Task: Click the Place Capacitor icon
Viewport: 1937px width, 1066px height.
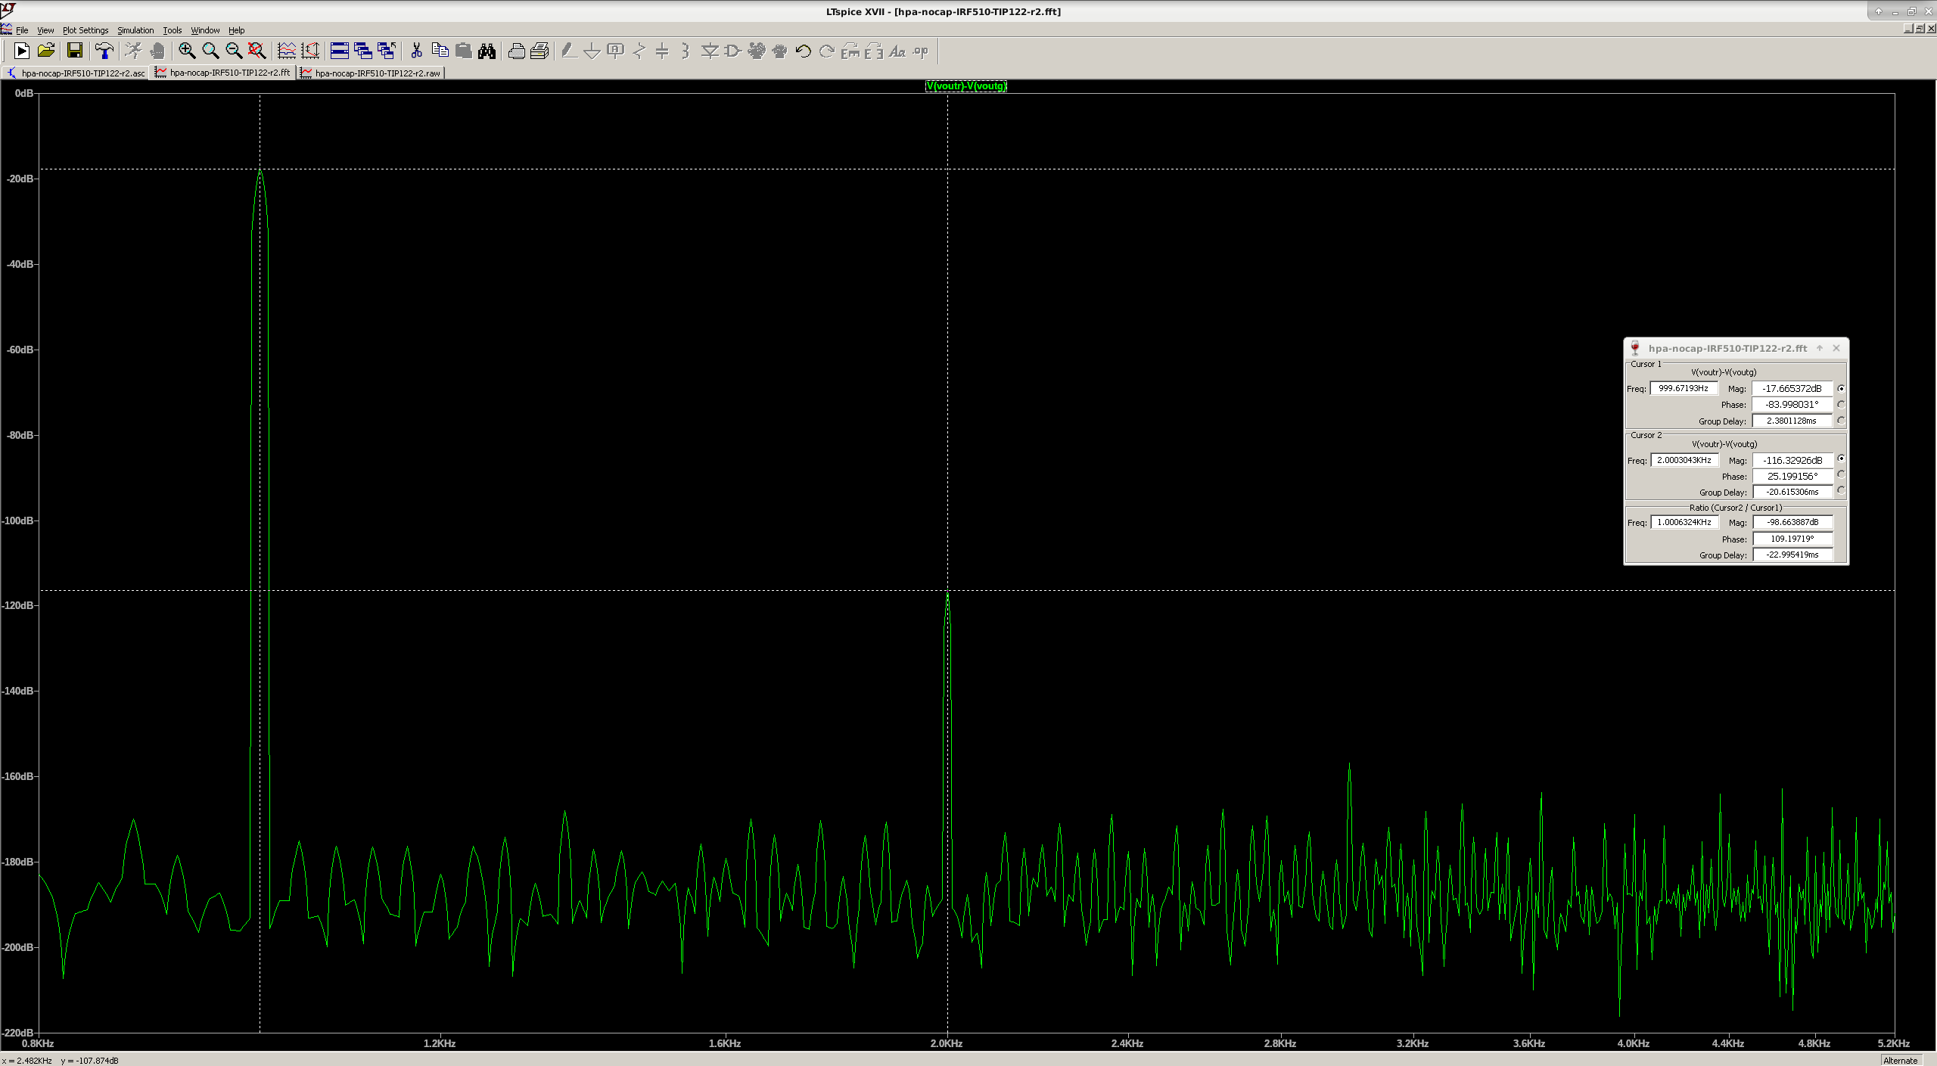Action: 662,51
